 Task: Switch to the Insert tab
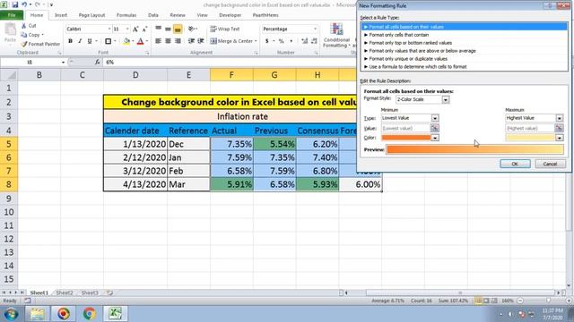tap(61, 15)
